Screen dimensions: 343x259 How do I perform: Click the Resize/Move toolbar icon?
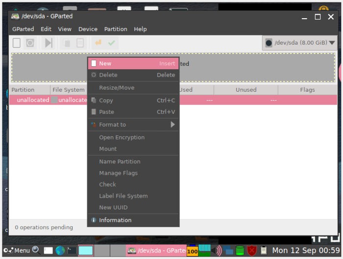tap(49, 43)
